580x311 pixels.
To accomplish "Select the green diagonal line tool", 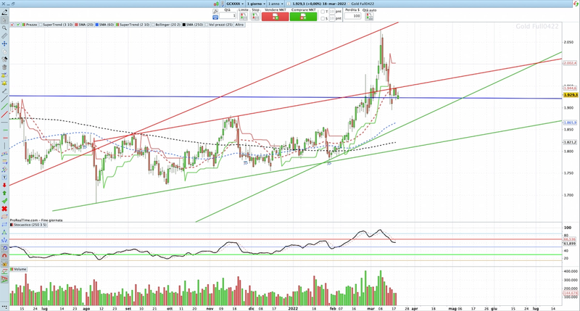I will (x=4, y=107).
